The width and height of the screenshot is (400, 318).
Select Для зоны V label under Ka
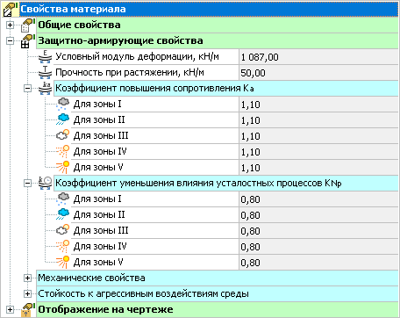tap(98, 168)
